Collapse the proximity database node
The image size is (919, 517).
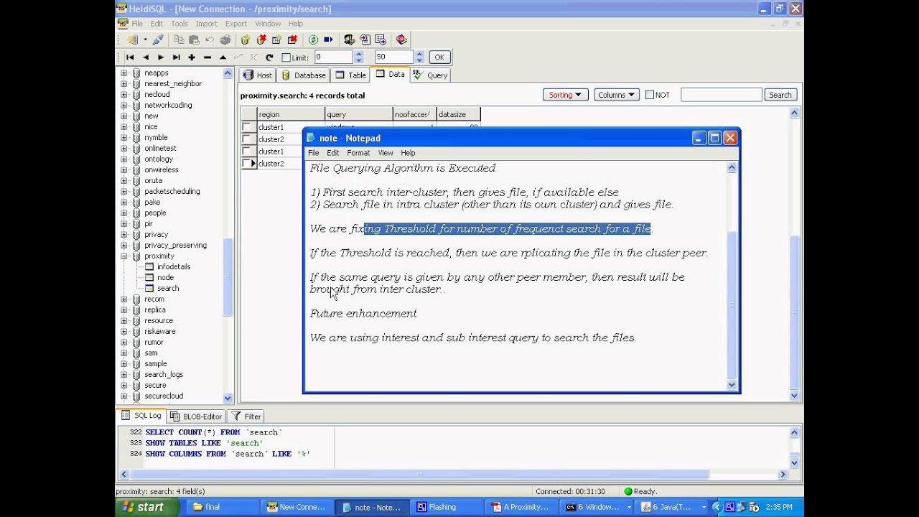pyautogui.click(x=123, y=256)
